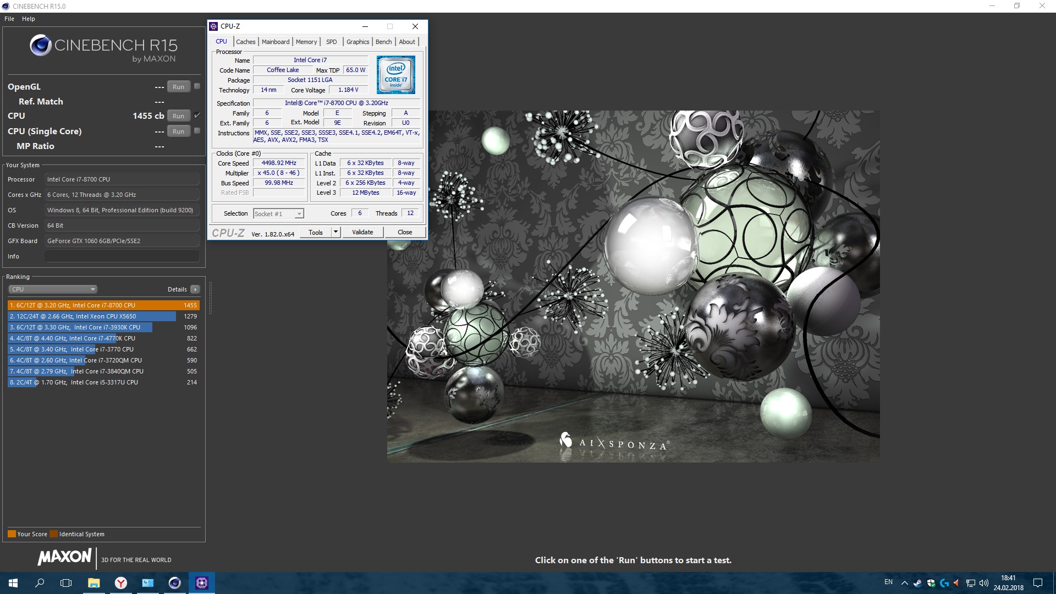Viewport: 1056px width, 594px height.
Task: Toggle the OpenGL test checkbox
Action: (x=197, y=86)
